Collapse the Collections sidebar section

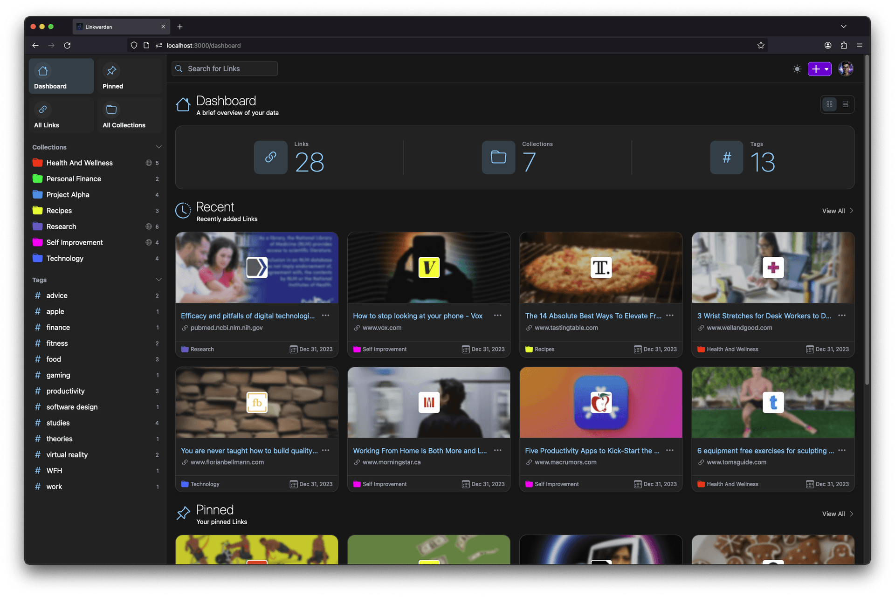pos(159,146)
